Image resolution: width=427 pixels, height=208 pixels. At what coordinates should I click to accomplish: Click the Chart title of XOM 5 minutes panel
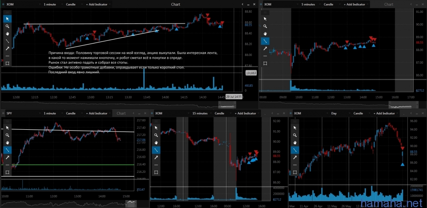tap(389, 4)
